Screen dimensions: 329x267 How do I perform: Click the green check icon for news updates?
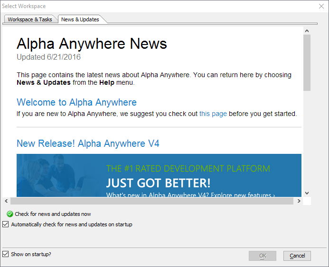[9, 214]
